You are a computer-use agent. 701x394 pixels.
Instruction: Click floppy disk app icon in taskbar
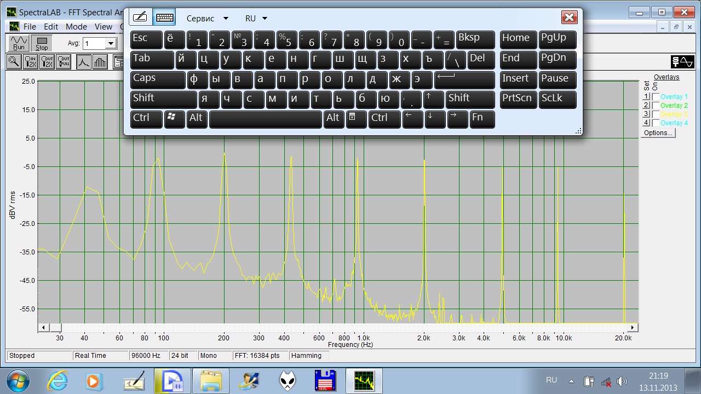tap(325, 380)
